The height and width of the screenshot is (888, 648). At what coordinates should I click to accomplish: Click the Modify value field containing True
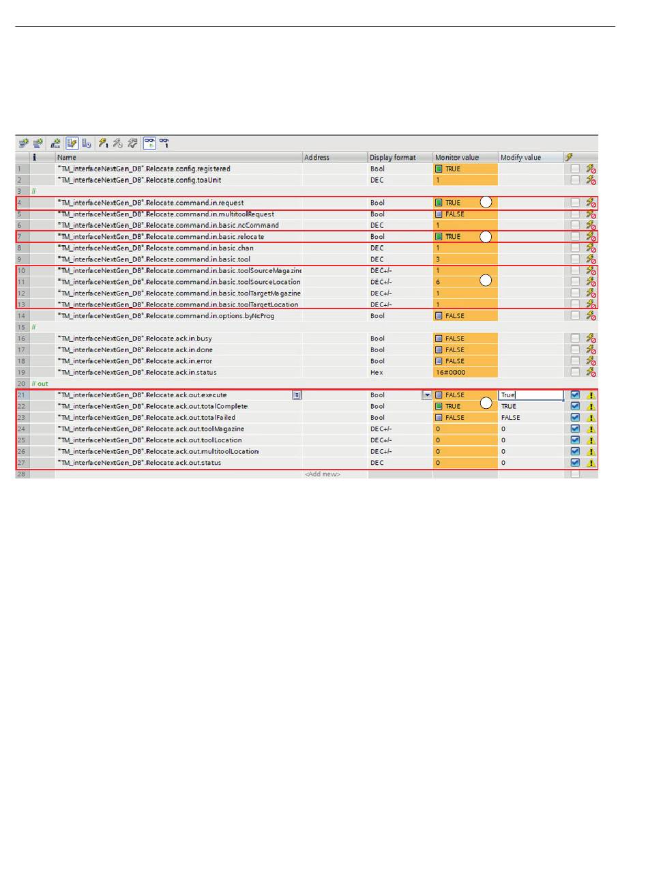coord(531,395)
